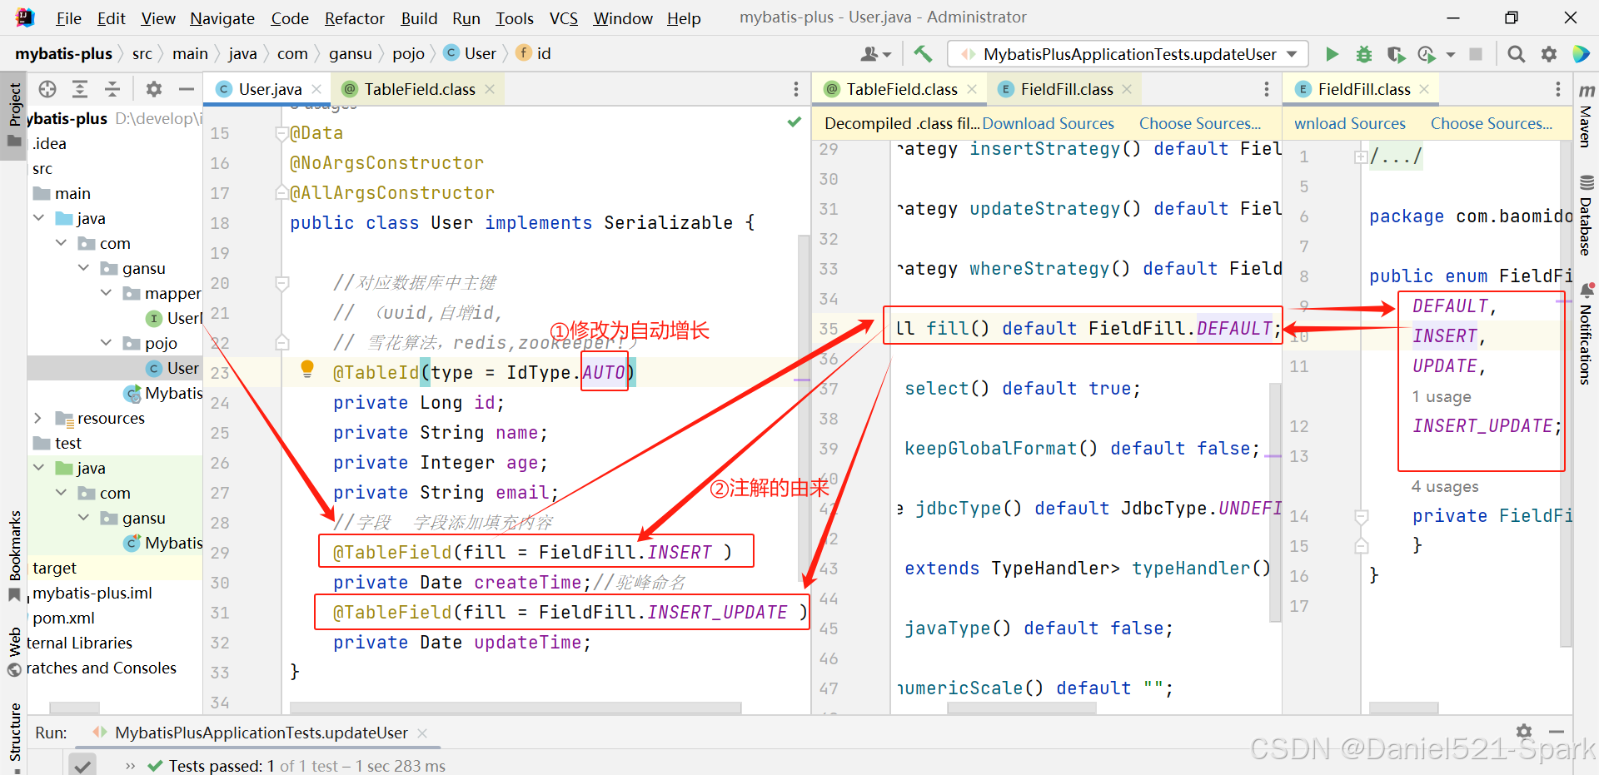Viewport: 1599px width, 775px height.
Task: Close the MybatisPlusApplicationTests.updateUser run tab
Action: [x=422, y=733]
